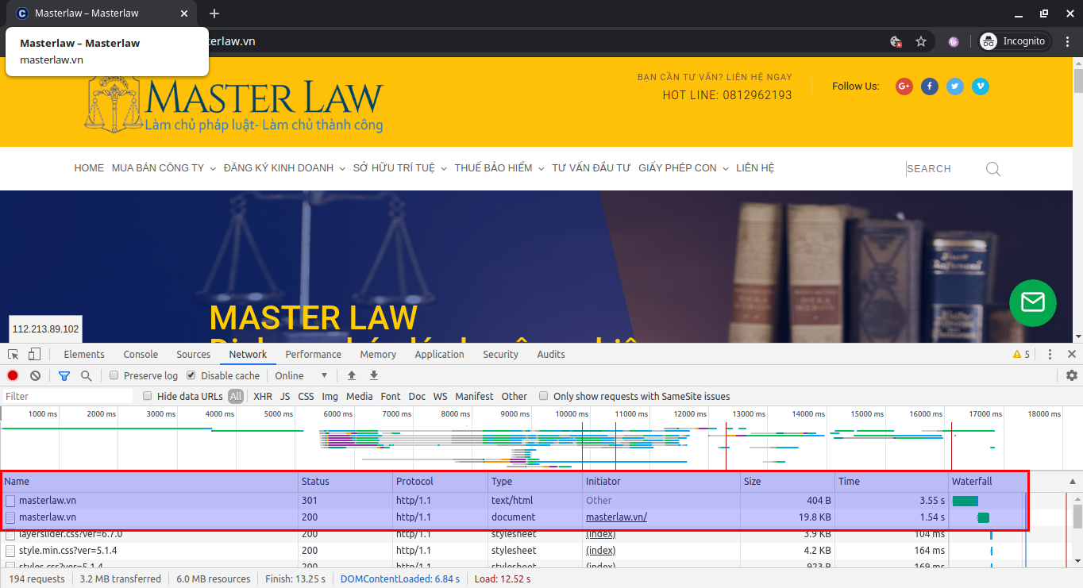Image resolution: width=1083 pixels, height=588 pixels.
Task: Open TƯ VẤN ĐẦU TƯ page
Action: [x=592, y=168]
